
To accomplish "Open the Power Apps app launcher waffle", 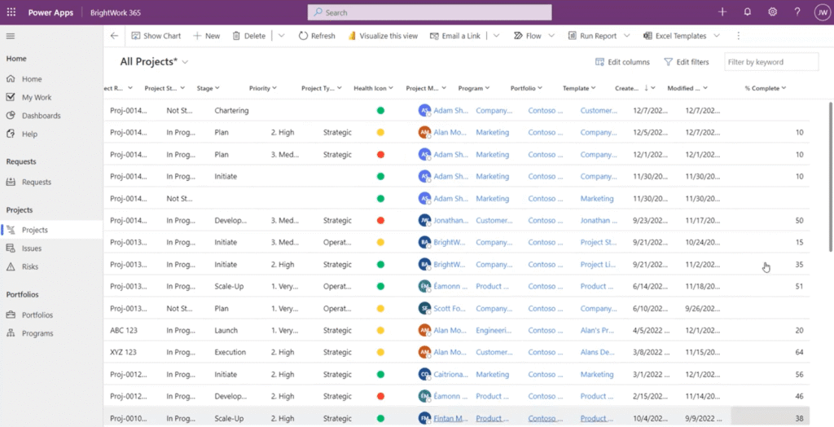I will (11, 12).
